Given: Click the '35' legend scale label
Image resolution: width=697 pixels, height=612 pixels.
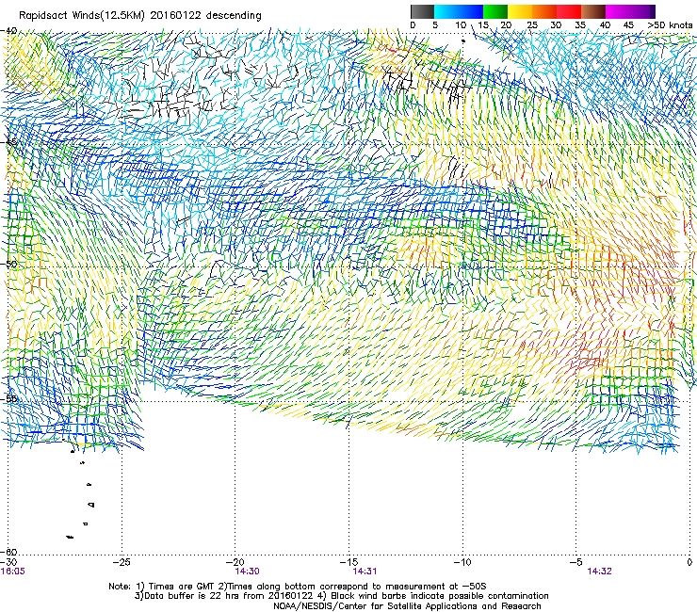Looking at the screenshot, I should [580, 25].
